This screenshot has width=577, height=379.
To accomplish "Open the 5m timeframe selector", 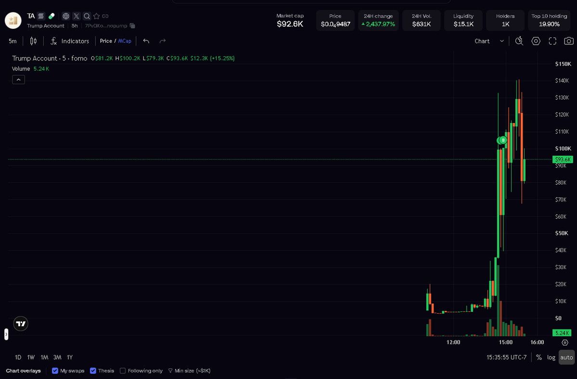I will click(13, 41).
